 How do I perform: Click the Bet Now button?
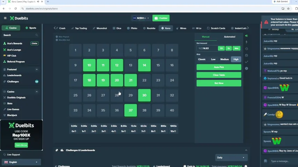click(219, 83)
